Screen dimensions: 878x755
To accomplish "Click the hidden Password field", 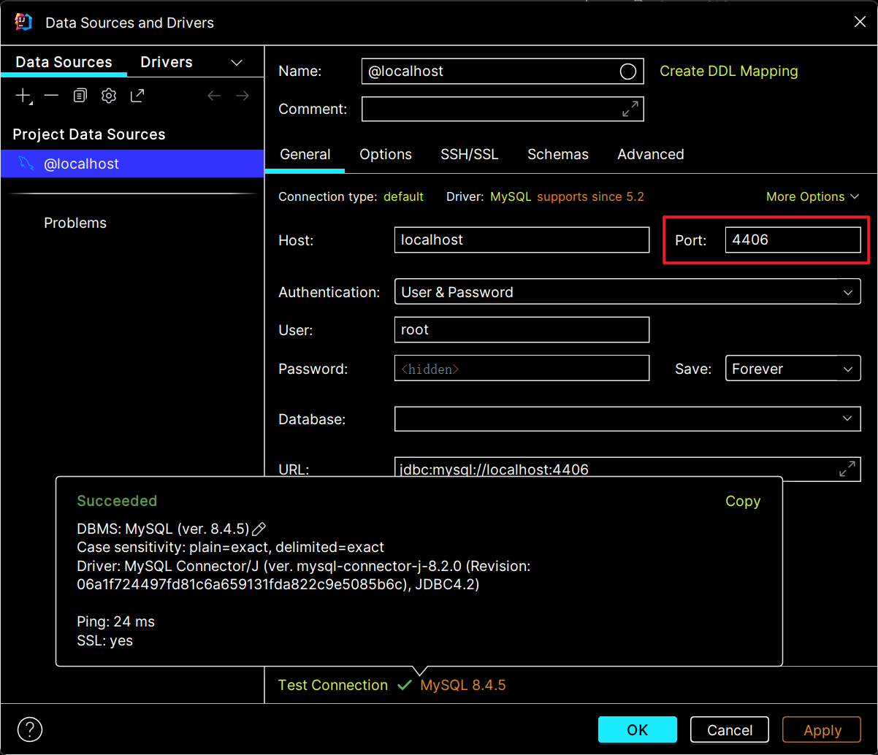I will [522, 369].
